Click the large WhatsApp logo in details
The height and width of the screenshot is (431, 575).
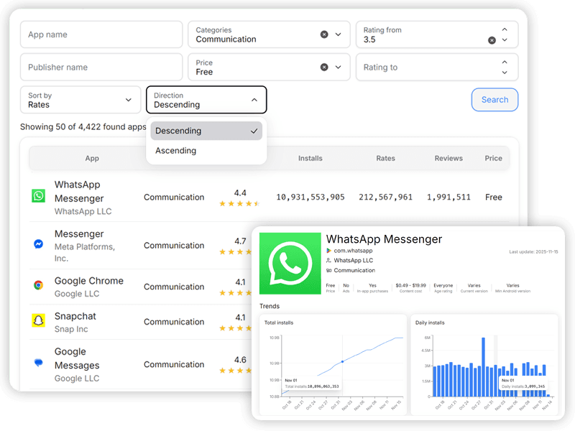tap(290, 263)
